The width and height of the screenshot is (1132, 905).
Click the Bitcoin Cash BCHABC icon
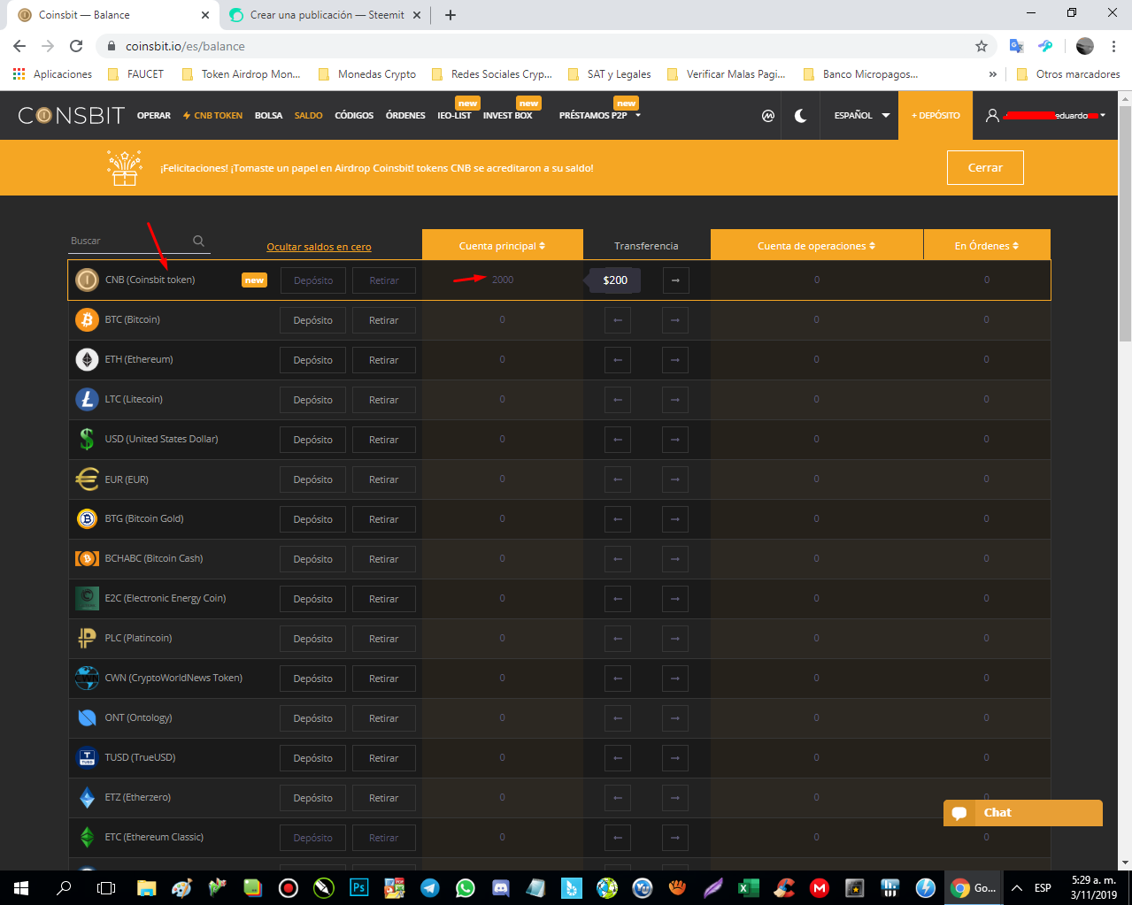87,558
